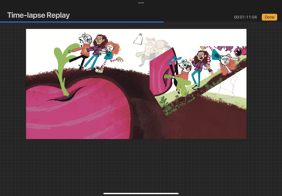
Task: Tap the home indicator bar at bottom
Action: pyautogui.click(x=141, y=193)
